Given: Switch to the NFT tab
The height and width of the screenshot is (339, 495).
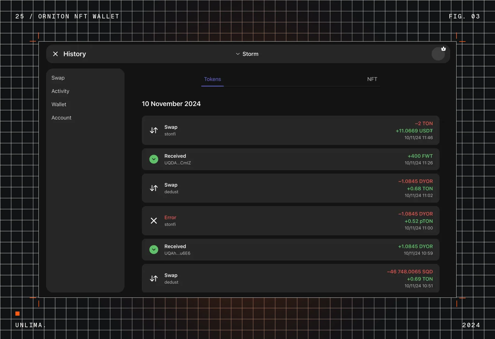Looking at the screenshot, I should (x=372, y=79).
